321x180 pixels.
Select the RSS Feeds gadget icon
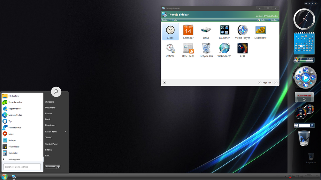pyautogui.click(x=188, y=50)
